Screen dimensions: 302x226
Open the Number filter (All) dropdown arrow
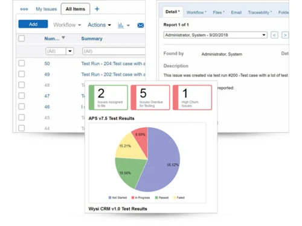click(70, 51)
